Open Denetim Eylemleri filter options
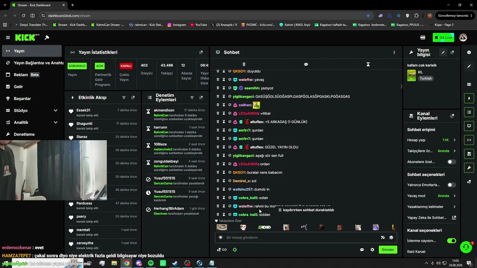Viewport: 477px width, 268px height. pos(192,98)
